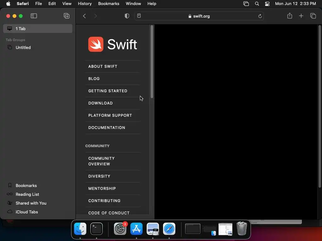
Task: Open the Share menu in the toolbar
Action: point(290,16)
